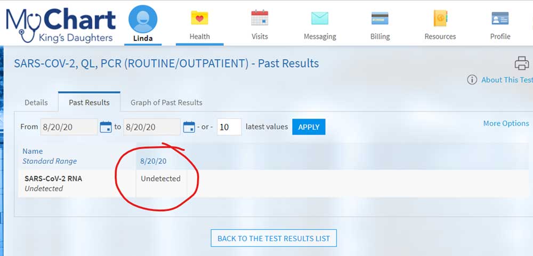Open the To date calendar picker
This screenshot has width=533, height=256.
pos(189,127)
